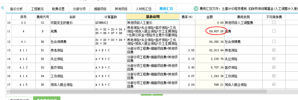Toggle 不可竞争费 checkbox for 社会保障费 row
Screen dimensions: 298x100
tap(274, 41)
